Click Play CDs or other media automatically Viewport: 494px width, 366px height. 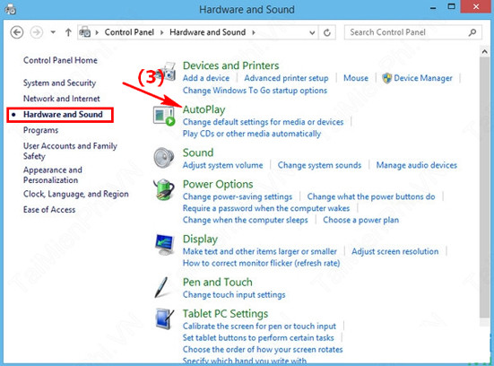(252, 134)
